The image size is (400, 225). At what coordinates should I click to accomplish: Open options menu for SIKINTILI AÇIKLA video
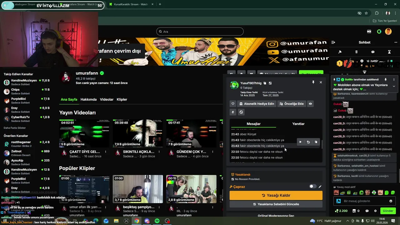[x=159, y=152]
